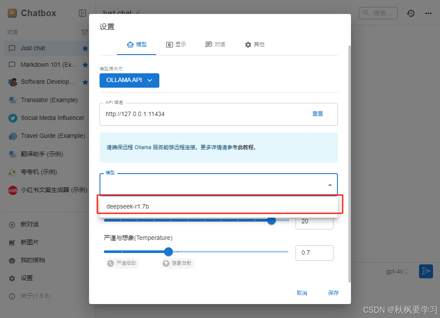Screen dimensions: 440x318
Task: Click the 搜索 search box
Action: [x=378, y=13]
